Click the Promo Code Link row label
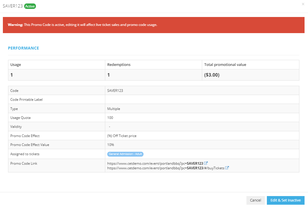This screenshot has width=308, height=207. coord(24,163)
